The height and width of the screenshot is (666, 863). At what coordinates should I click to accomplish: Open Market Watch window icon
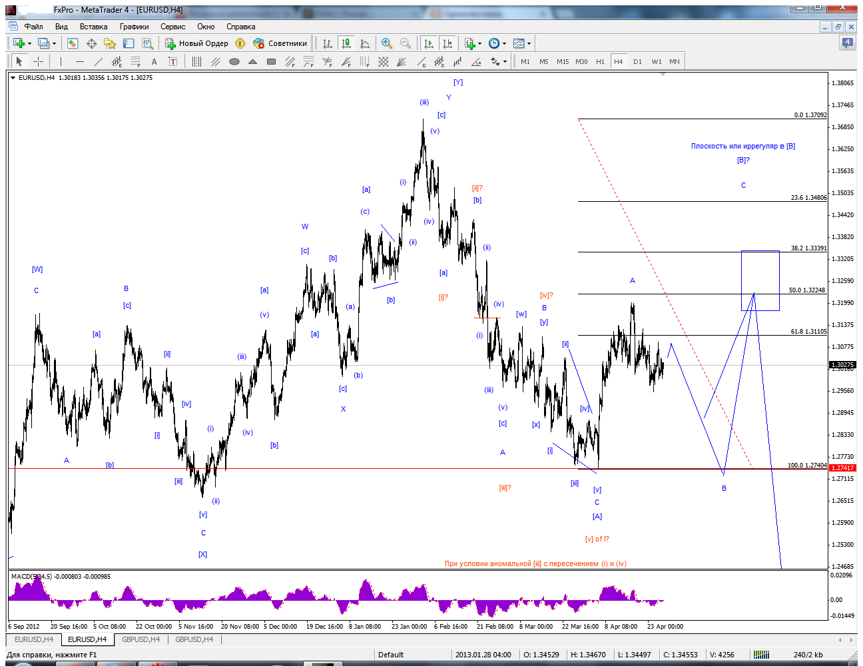73,43
